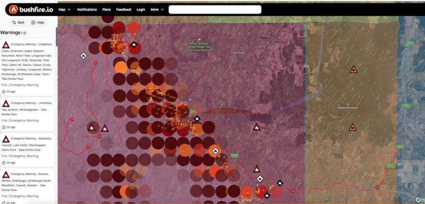Open the Creightons Creek emergency warning triangle icon
Screen dimensions: 425x204
(6, 45)
